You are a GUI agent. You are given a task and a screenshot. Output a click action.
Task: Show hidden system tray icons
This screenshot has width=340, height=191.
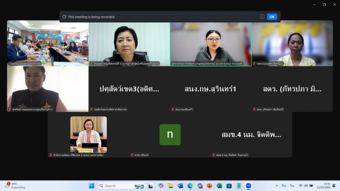click(x=277, y=186)
